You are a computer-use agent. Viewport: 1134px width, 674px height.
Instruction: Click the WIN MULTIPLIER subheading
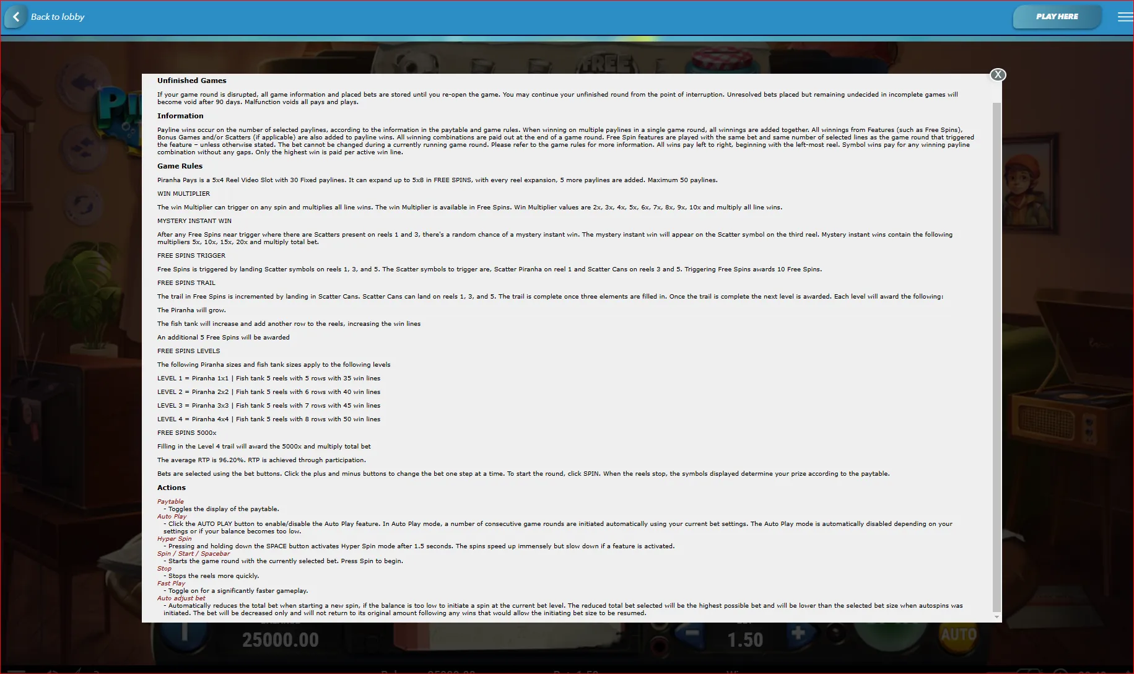[x=183, y=194]
